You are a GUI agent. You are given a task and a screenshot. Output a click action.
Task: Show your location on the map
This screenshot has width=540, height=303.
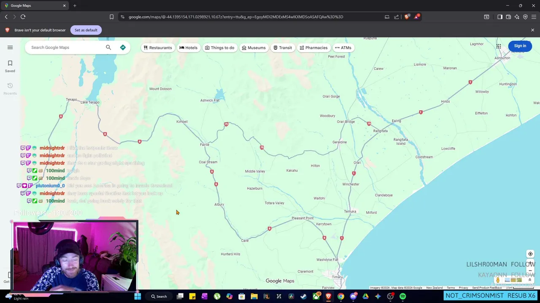(x=530, y=254)
